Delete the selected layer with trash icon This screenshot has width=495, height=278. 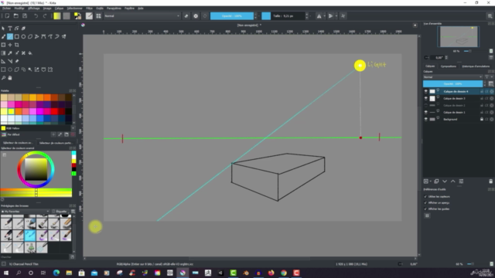pyautogui.click(x=490, y=181)
